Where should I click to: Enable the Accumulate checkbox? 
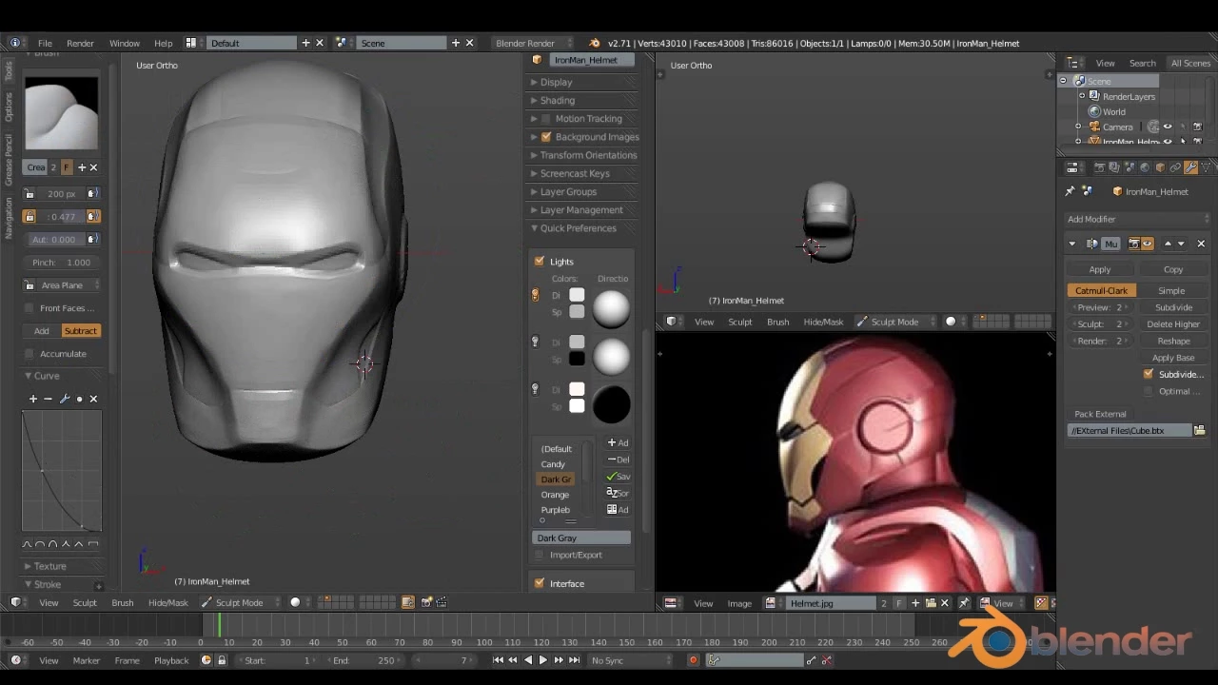coord(29,354)
